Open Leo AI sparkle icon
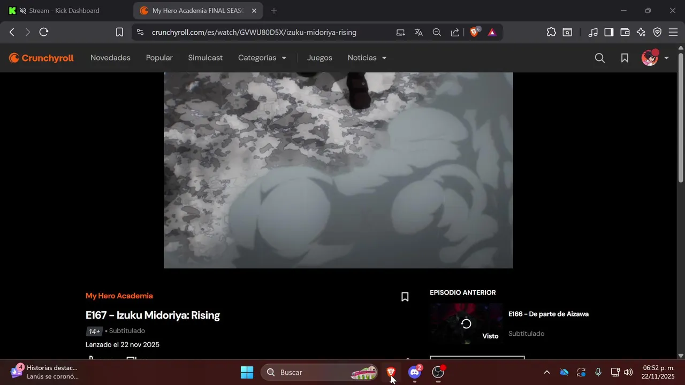The height and width of the screenshot is (385, 685). tap(641, 32)
